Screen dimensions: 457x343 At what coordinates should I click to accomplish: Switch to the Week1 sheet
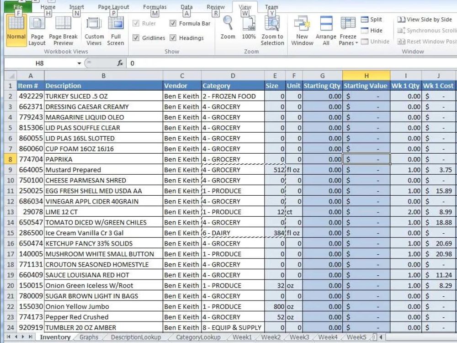coord(242,337)
